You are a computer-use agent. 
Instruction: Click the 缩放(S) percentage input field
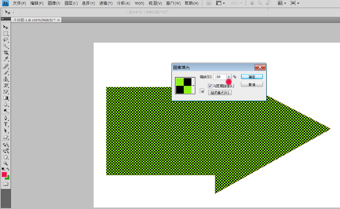[220, 77]
